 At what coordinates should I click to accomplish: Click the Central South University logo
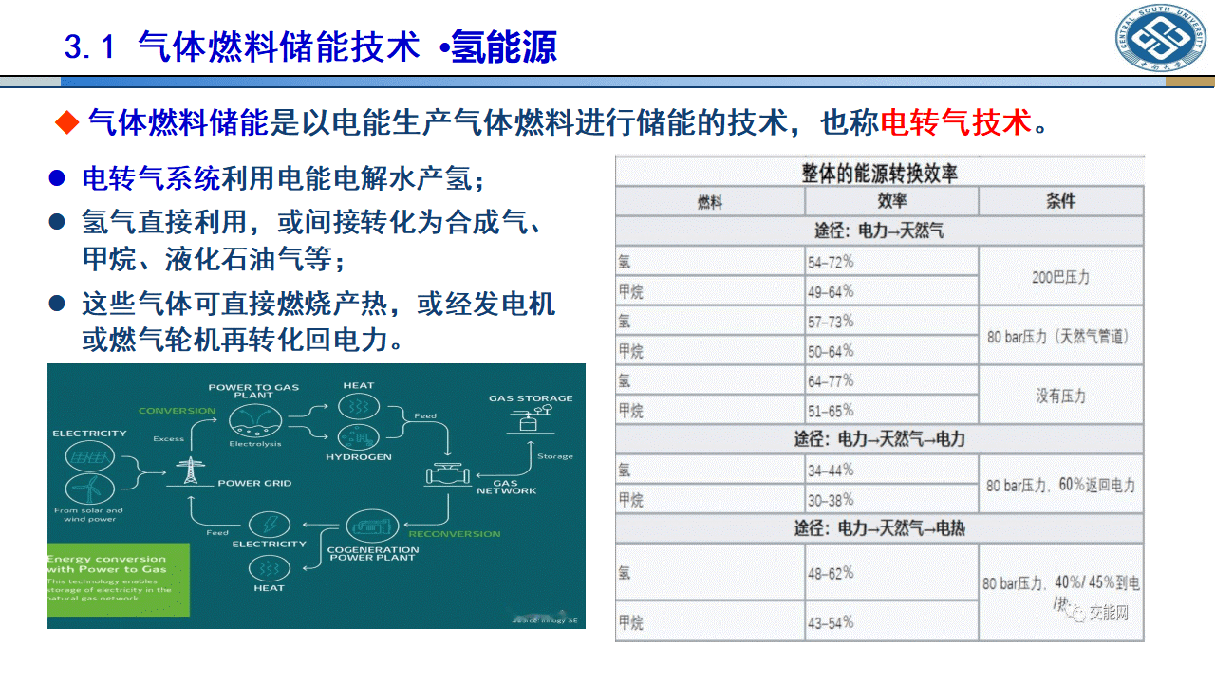(1159, 39)
